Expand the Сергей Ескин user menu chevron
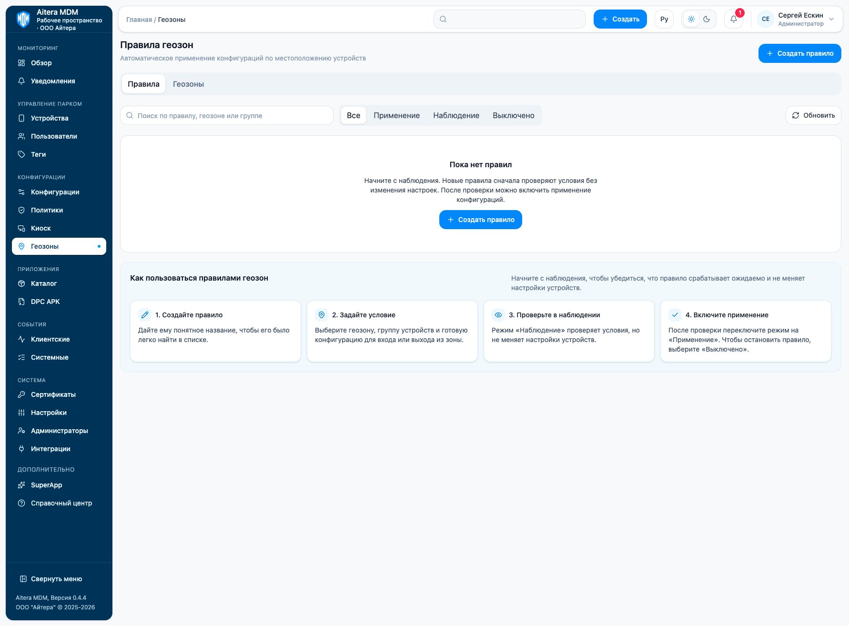Viewport: 849px width, 626px height. [x=831, y=19]
